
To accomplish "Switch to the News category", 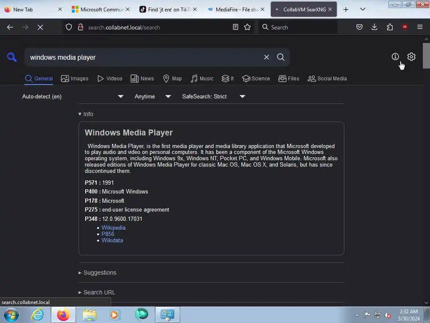I will (x=142, y=79).
